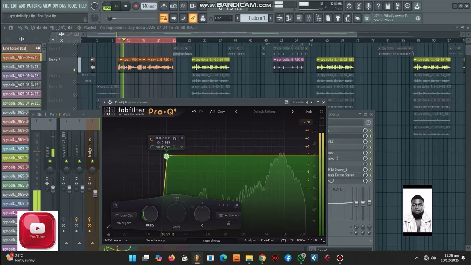Toggle the link/multilink controller icon
Screen dimensions: 471x265
[193, 18]
